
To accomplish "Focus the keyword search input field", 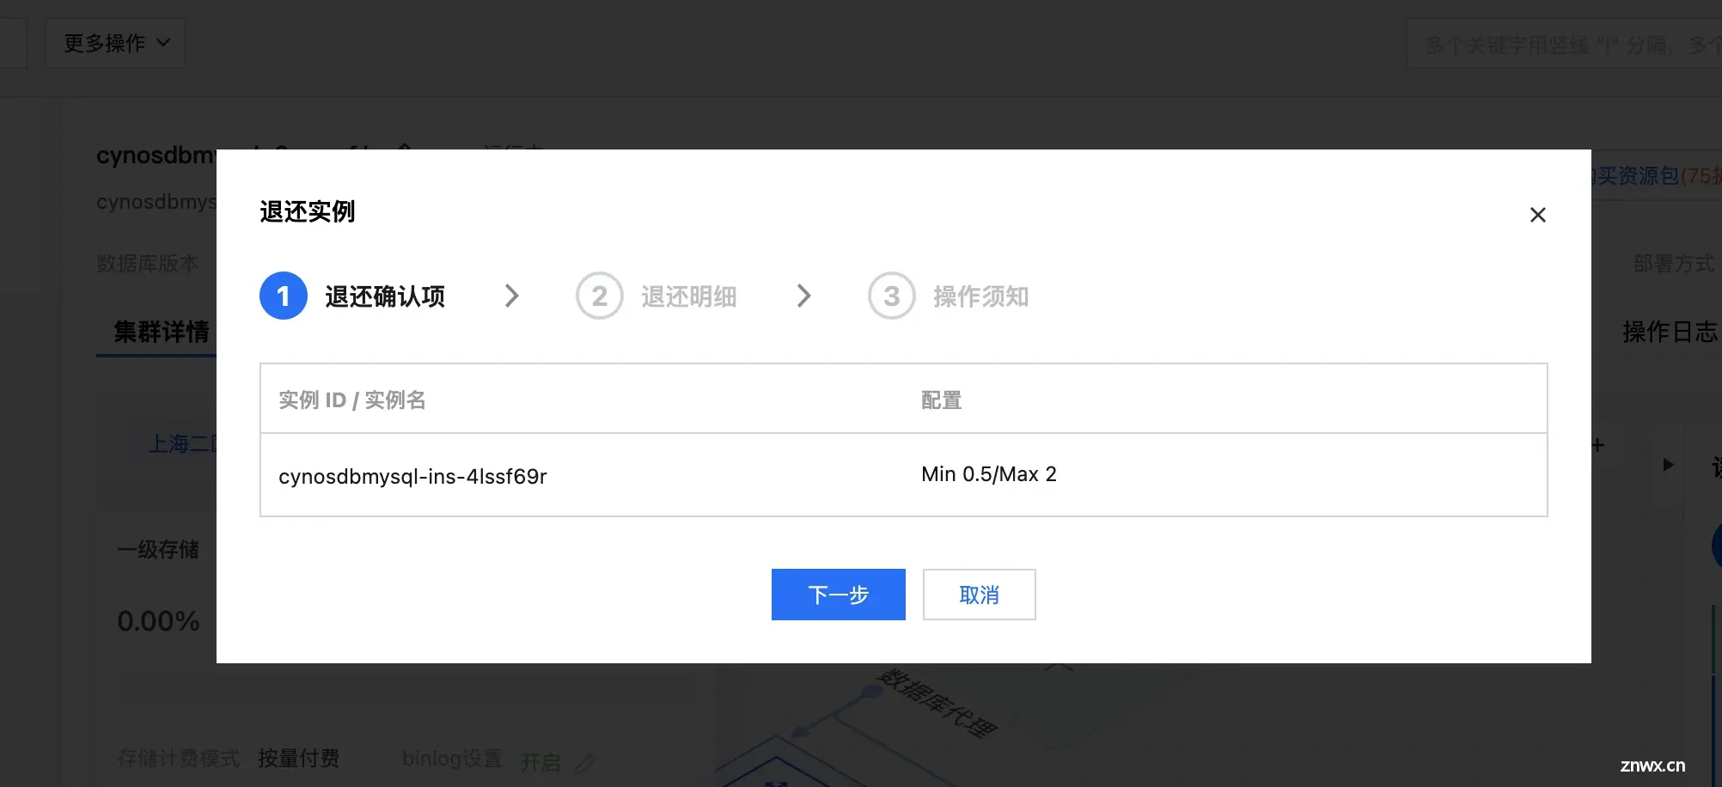I will pos(1564,44).
